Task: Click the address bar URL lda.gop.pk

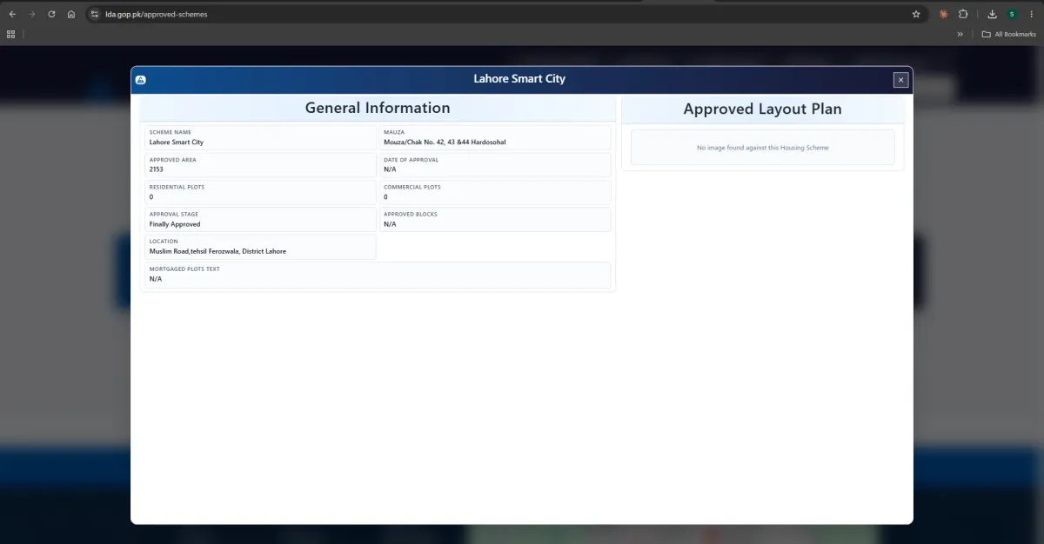Action: point(157,14)
